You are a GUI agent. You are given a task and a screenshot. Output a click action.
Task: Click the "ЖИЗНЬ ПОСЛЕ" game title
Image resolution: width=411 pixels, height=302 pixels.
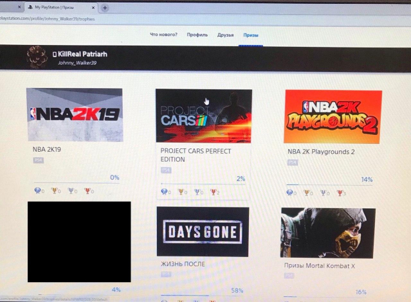[x=183, y=264]
